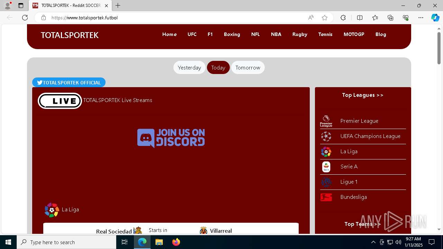
Task: Click the TOTALSPORTEK site logo
Action: [70, 35]
